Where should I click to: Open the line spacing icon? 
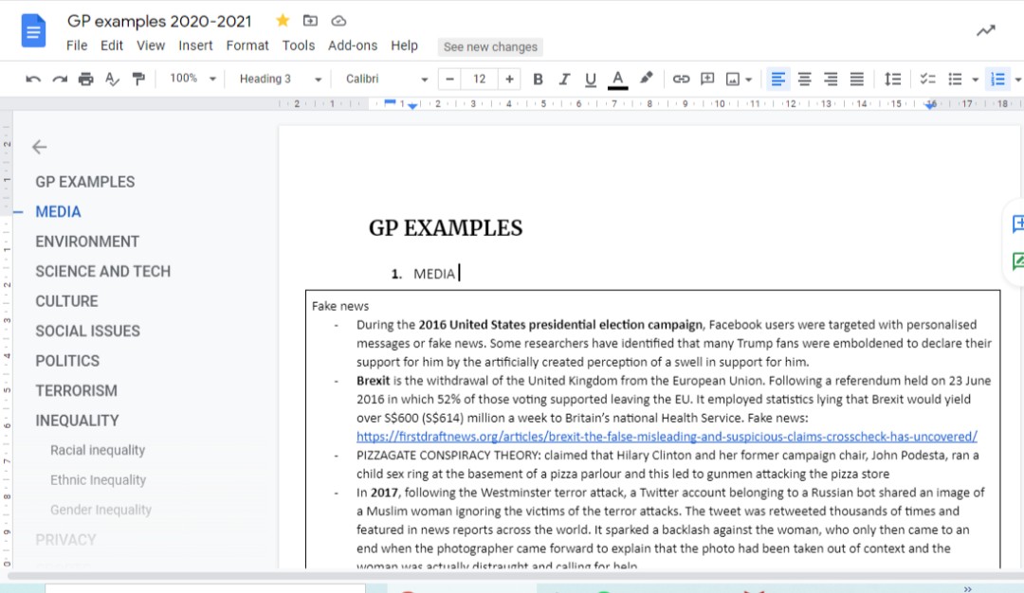[x=892, y=79]
